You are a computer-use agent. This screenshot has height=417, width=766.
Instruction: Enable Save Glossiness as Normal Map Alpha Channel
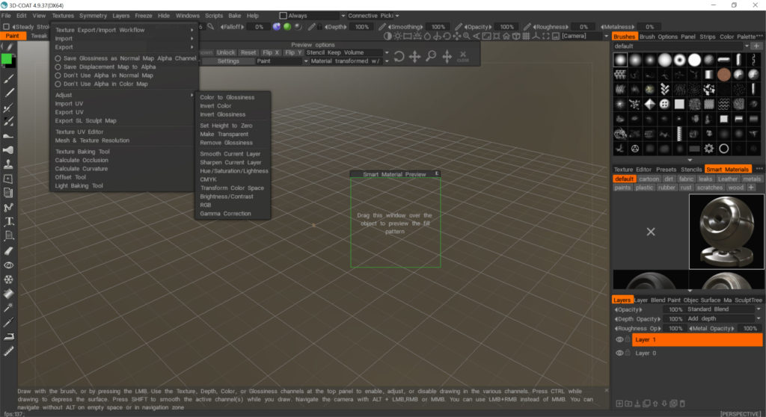[126, 58]
